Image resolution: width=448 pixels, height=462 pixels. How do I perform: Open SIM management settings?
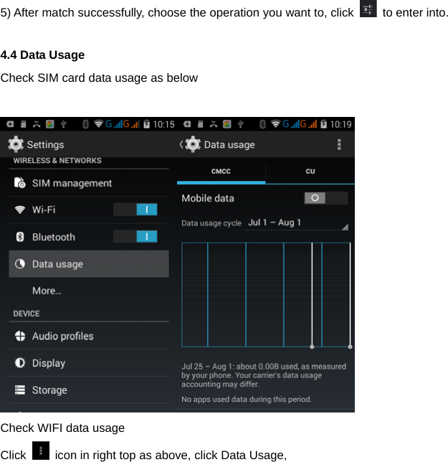click(89, 183)
